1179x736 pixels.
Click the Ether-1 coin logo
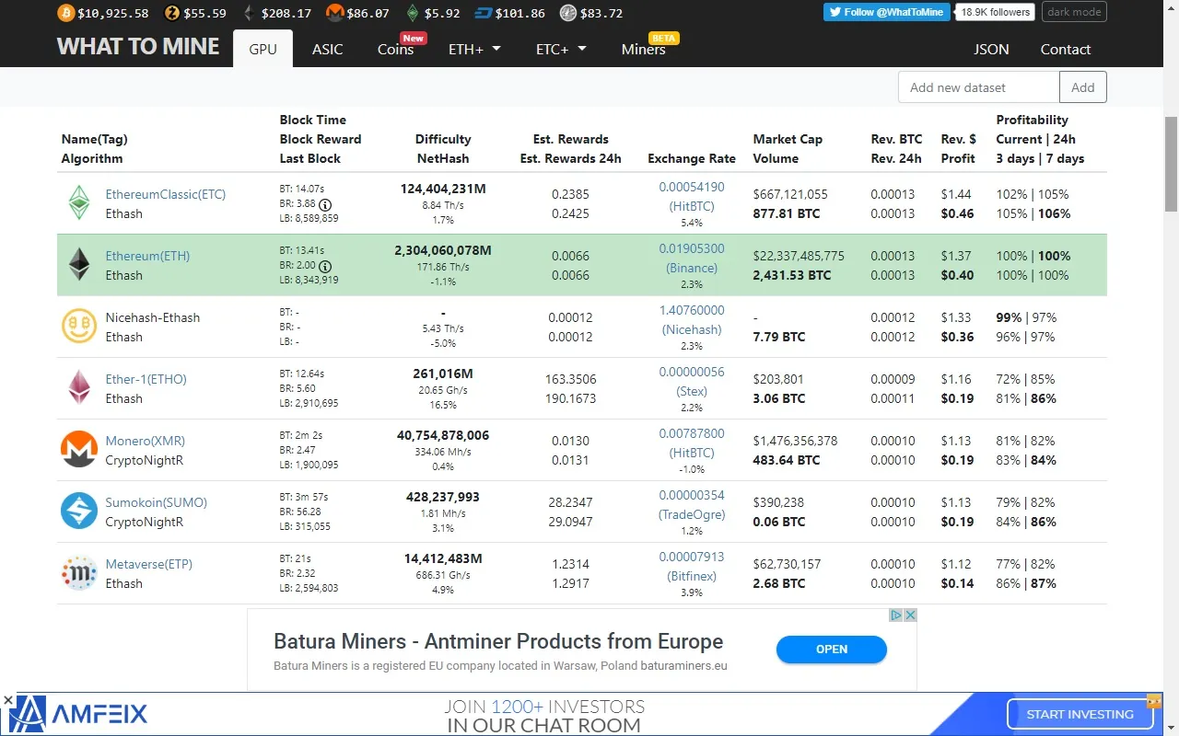click(x=79, y=387)
